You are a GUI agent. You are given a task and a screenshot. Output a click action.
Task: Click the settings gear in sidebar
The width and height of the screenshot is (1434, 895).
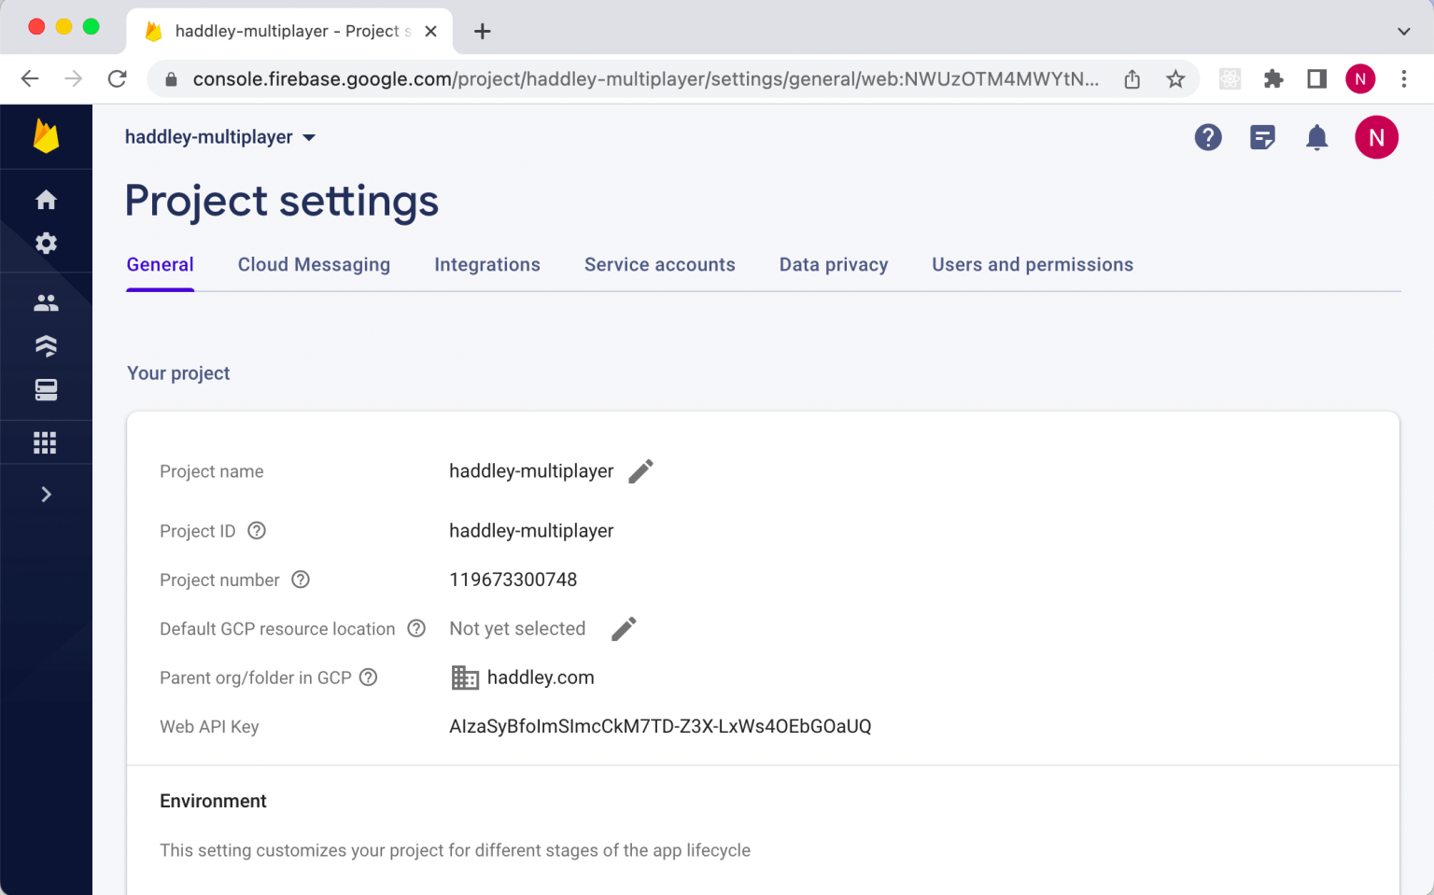(46, 244)
